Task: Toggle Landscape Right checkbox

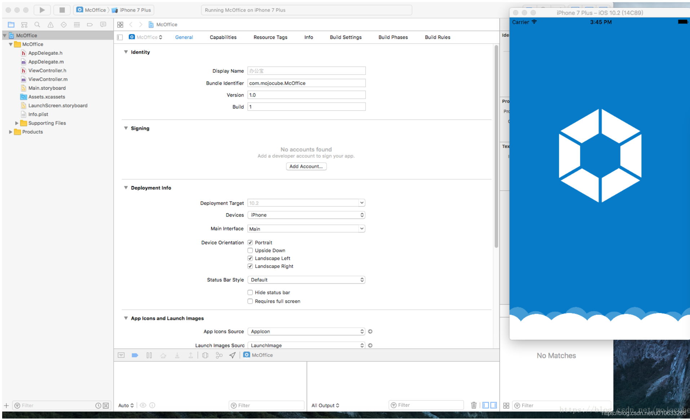Action: (x=250, y=266)
